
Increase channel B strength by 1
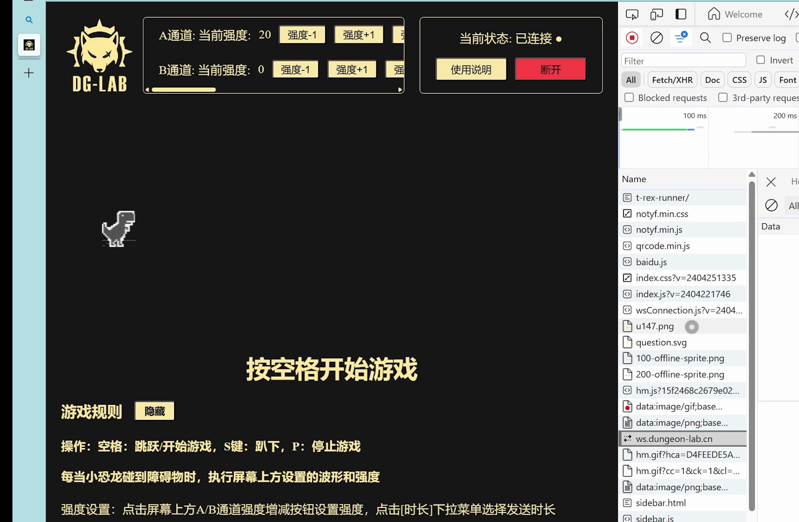click(x=352, y=69)
